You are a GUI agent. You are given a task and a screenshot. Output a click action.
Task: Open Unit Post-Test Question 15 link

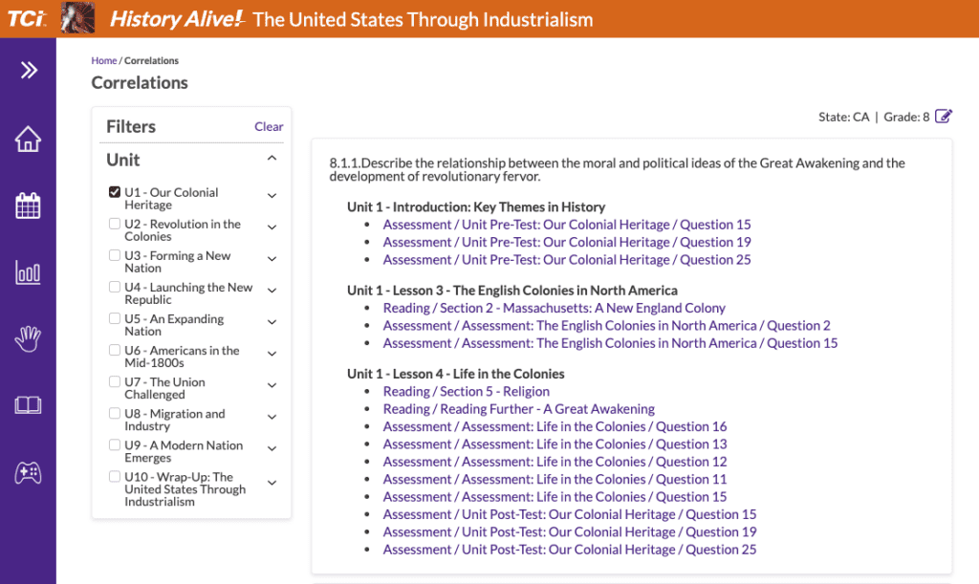tap(570, 515)
